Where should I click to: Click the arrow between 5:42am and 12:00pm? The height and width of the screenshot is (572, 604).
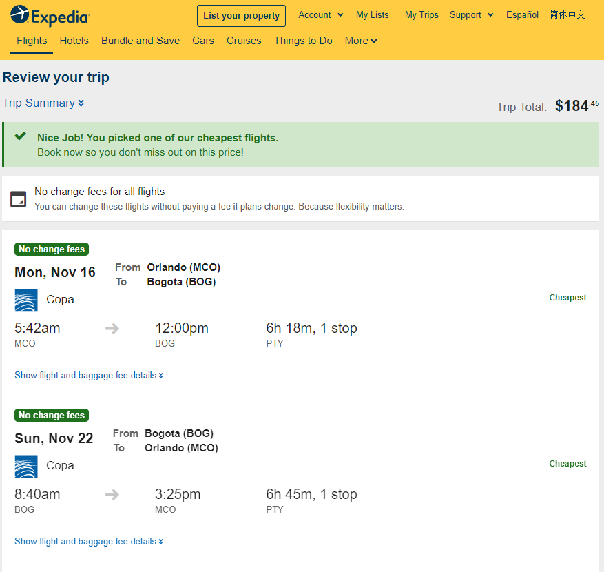112,329
